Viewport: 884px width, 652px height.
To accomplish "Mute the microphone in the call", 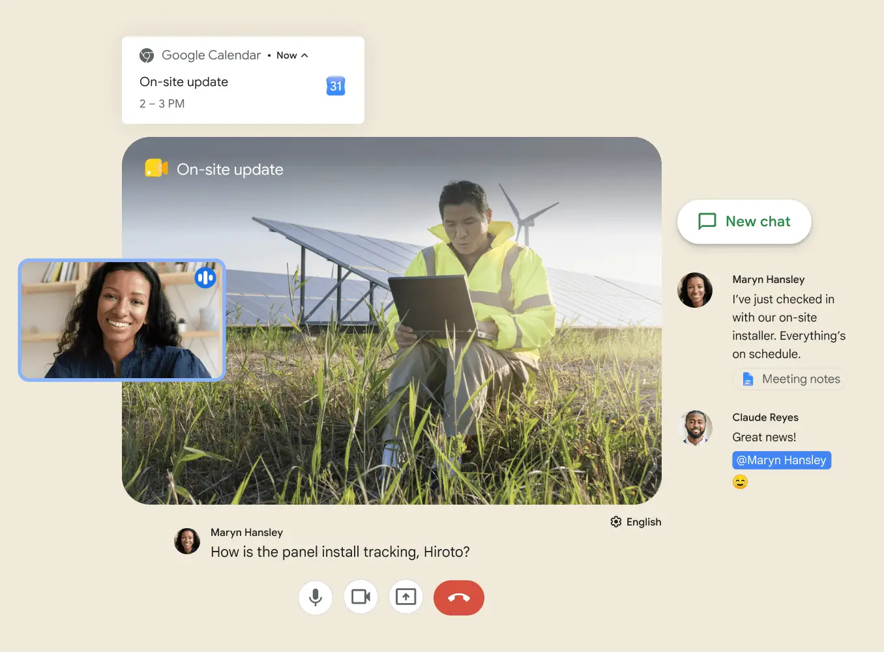I will [x=316, y=597].
